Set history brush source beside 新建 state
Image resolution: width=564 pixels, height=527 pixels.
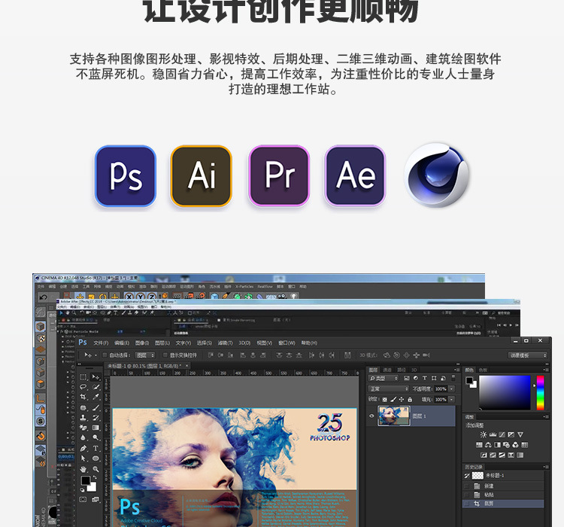point(467,486)
